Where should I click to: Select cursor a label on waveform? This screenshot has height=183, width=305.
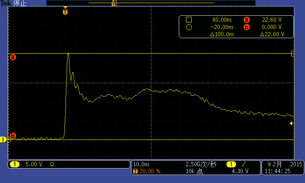(x=13, y=57)
